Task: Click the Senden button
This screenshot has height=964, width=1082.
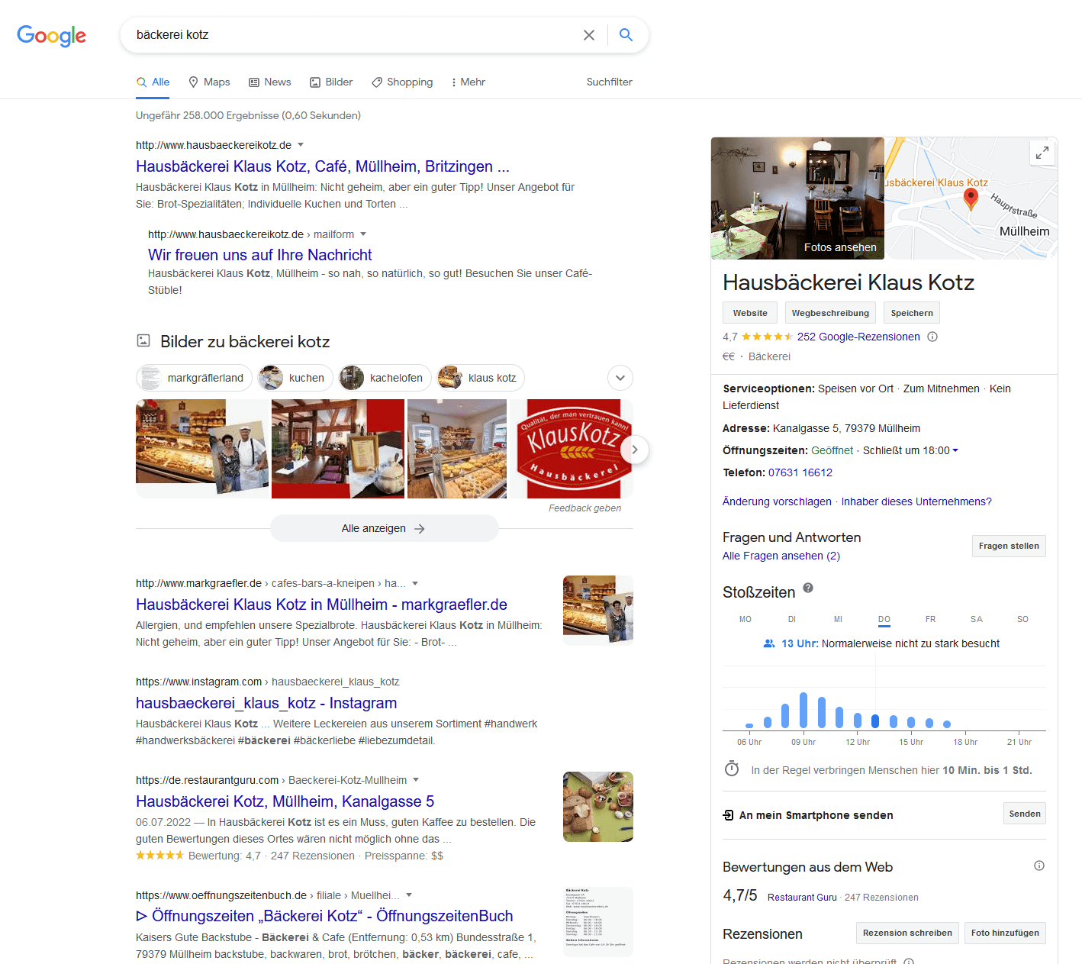Action: pyautogui.click(x=1025, y=814)
